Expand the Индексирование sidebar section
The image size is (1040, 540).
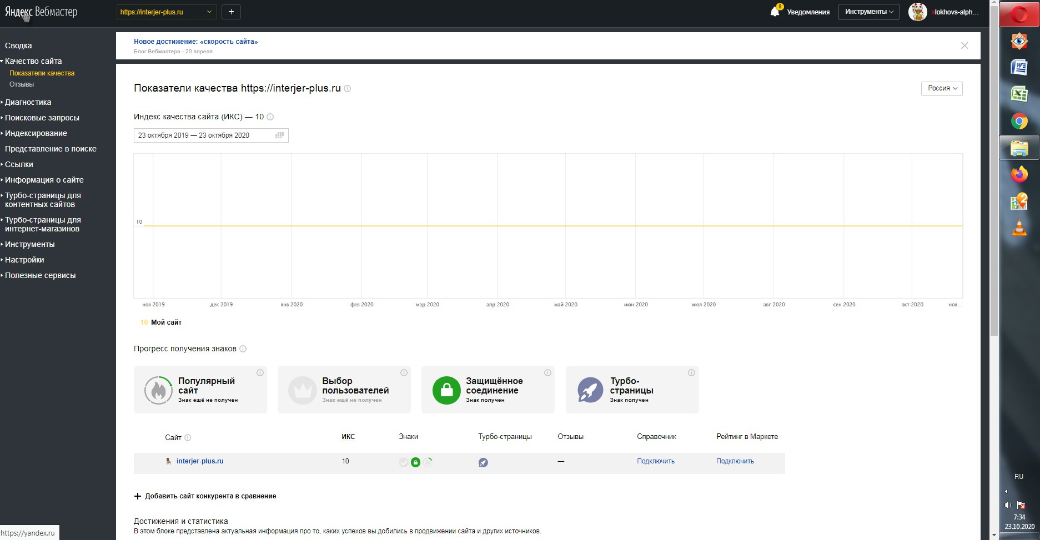[x=36, y=133]
